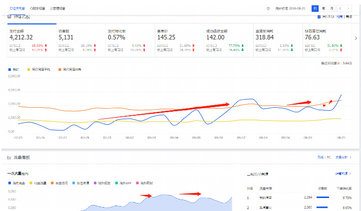The height and width of the screenshot is (211, 361).
Task: Select the 日 time granularity button
Action: click(315, 8)
